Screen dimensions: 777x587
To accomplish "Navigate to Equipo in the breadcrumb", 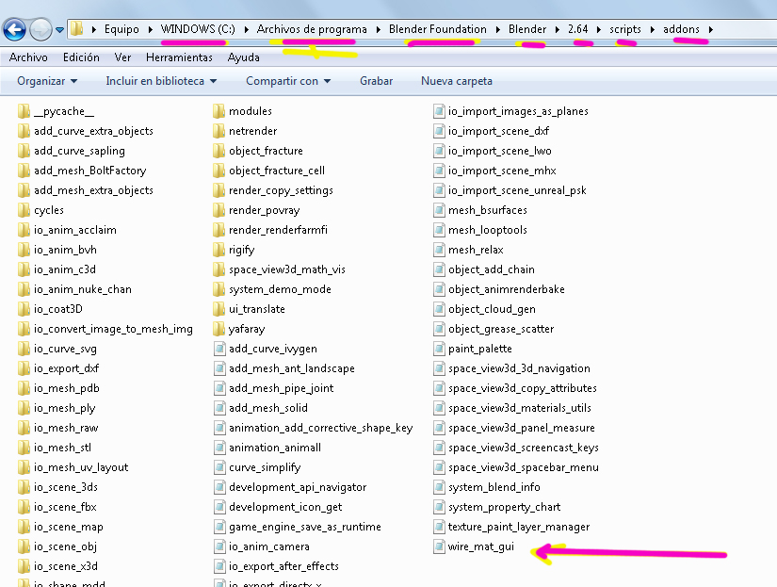I will 121,29.
